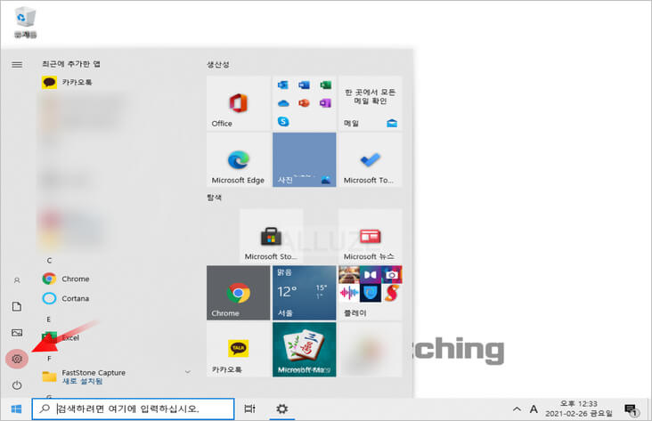Click the 생산성 tile group header
The height and width of the screenshot is (421, 652).
(x=218, y=64)
